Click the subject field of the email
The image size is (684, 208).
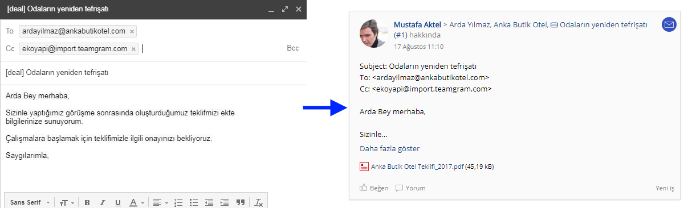pos(153,73)
